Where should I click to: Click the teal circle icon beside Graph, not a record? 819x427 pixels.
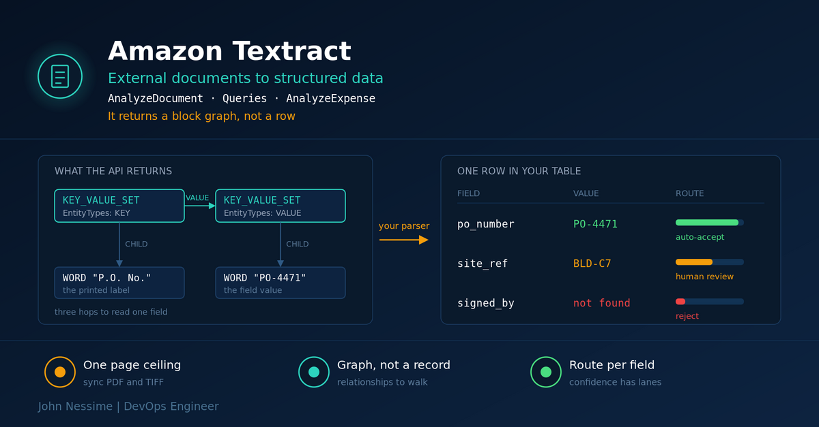[x=314, y=372]
